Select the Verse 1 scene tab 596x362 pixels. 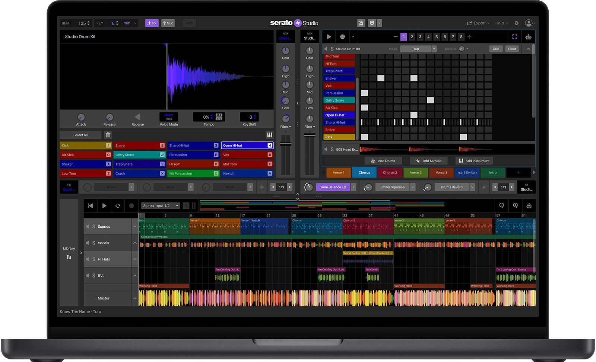[x=338, y=173]
